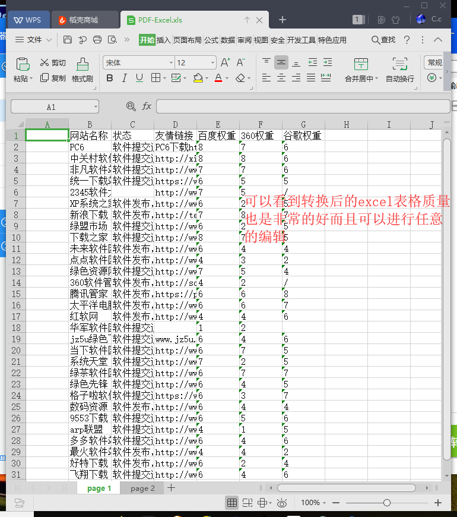Center text horizontally icon

pyautogui.click(x=281, y=78)
